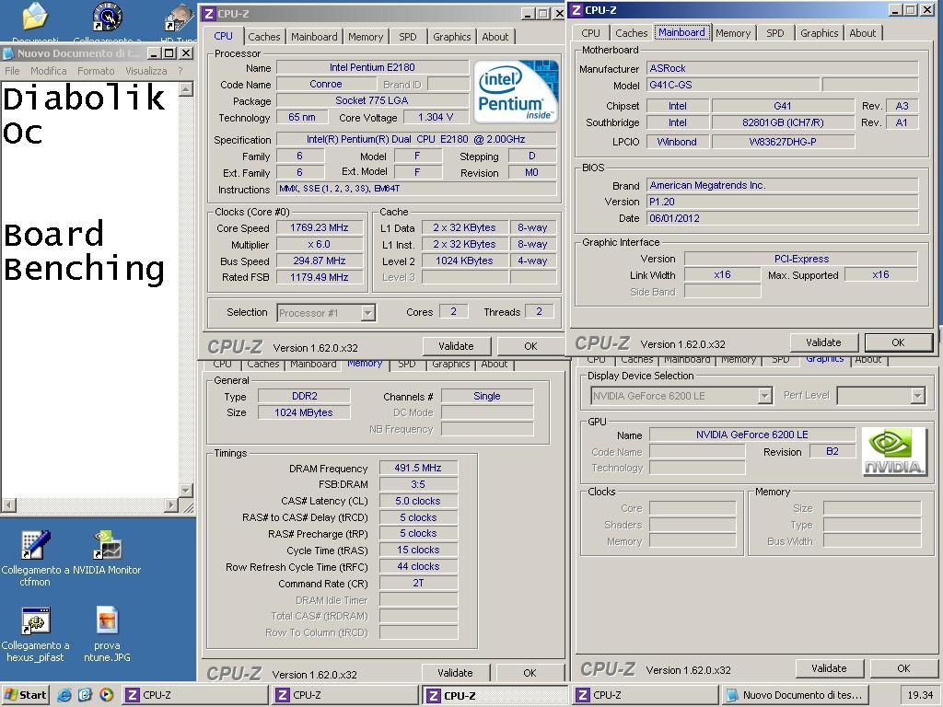The width and height of the screenshot is (943, 707).
Task: Open the Formato menu in Notepad
Action: [96, 71]
